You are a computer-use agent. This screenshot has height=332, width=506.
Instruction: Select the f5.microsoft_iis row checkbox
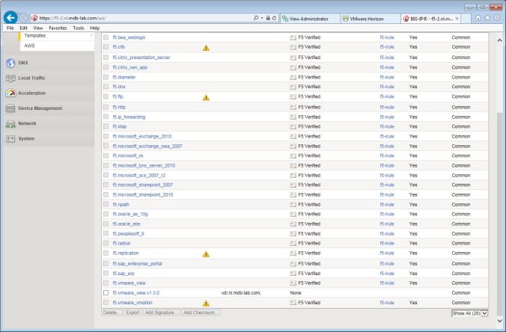[106, 156]
